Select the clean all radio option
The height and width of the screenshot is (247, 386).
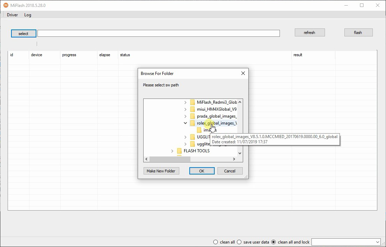tap(216, 242)
